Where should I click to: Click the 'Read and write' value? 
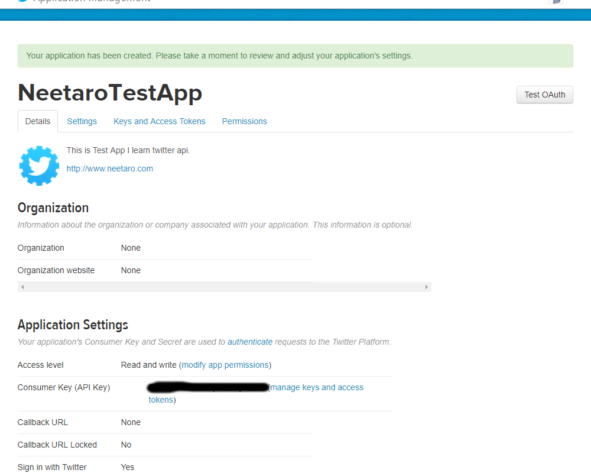point(148,365)
